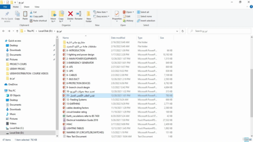Click Select all
The height and width of the screenshot is (142, 253).
click(x=143, y=12)
